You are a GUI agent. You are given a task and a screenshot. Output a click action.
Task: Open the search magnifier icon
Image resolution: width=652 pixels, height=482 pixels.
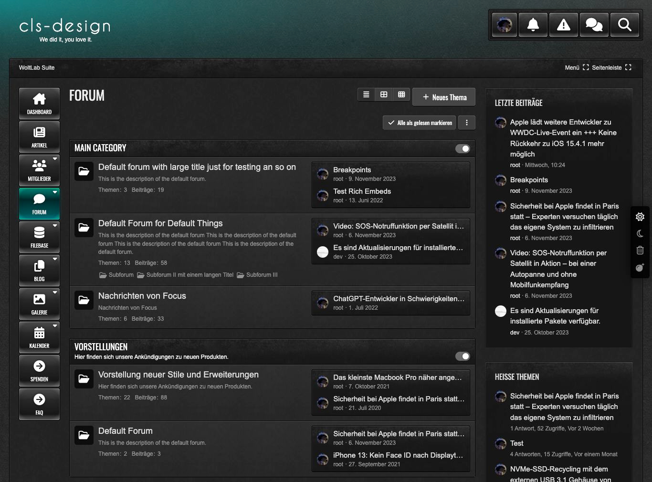(624, 25)
